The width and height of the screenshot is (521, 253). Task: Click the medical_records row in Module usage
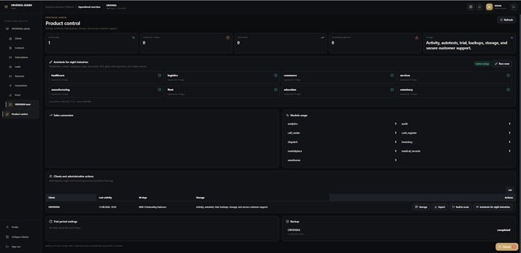point(456,151)
